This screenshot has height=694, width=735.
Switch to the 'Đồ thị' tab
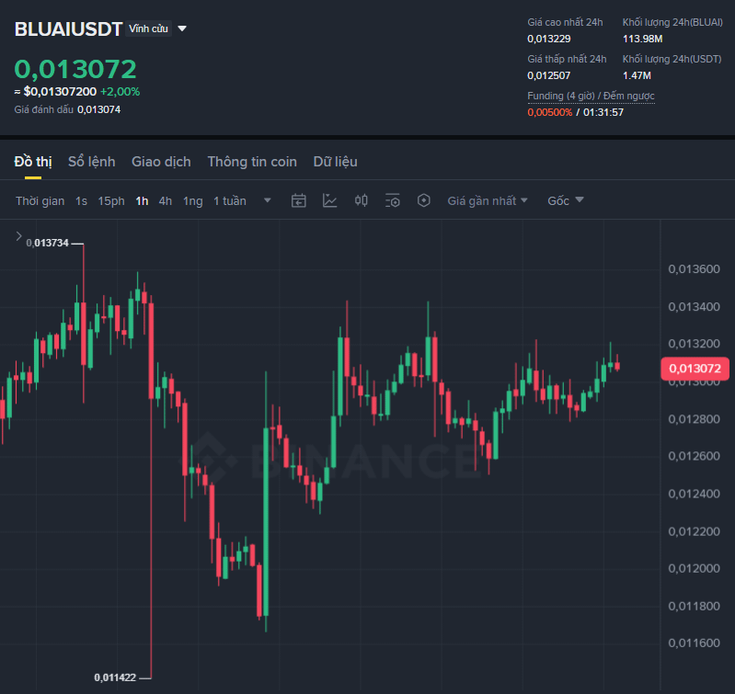click(33, 162)
